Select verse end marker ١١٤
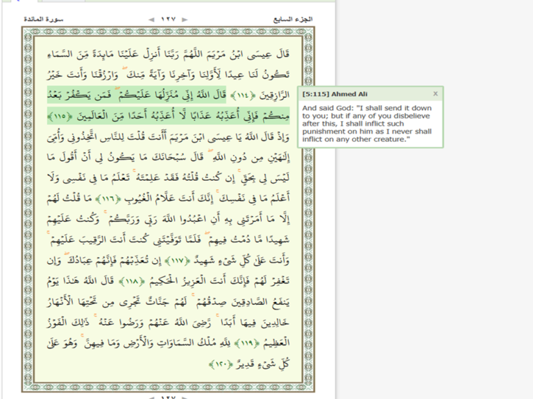 pos(243,96)
